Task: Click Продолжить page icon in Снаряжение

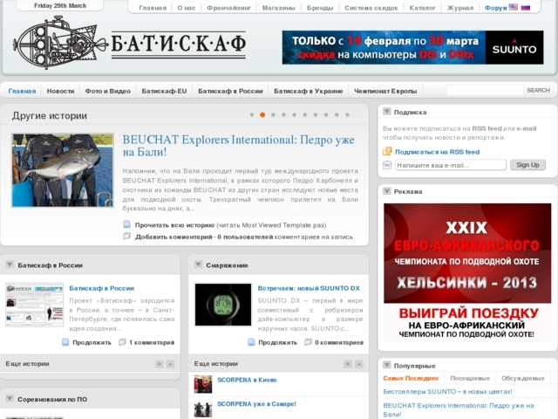Action: tap(251, 342)
